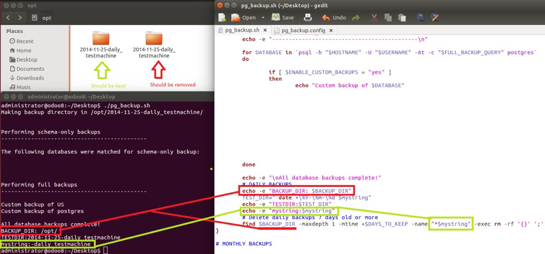Print the current gedit document
This screenshot has height=254, width=545.
click(307, 18)
